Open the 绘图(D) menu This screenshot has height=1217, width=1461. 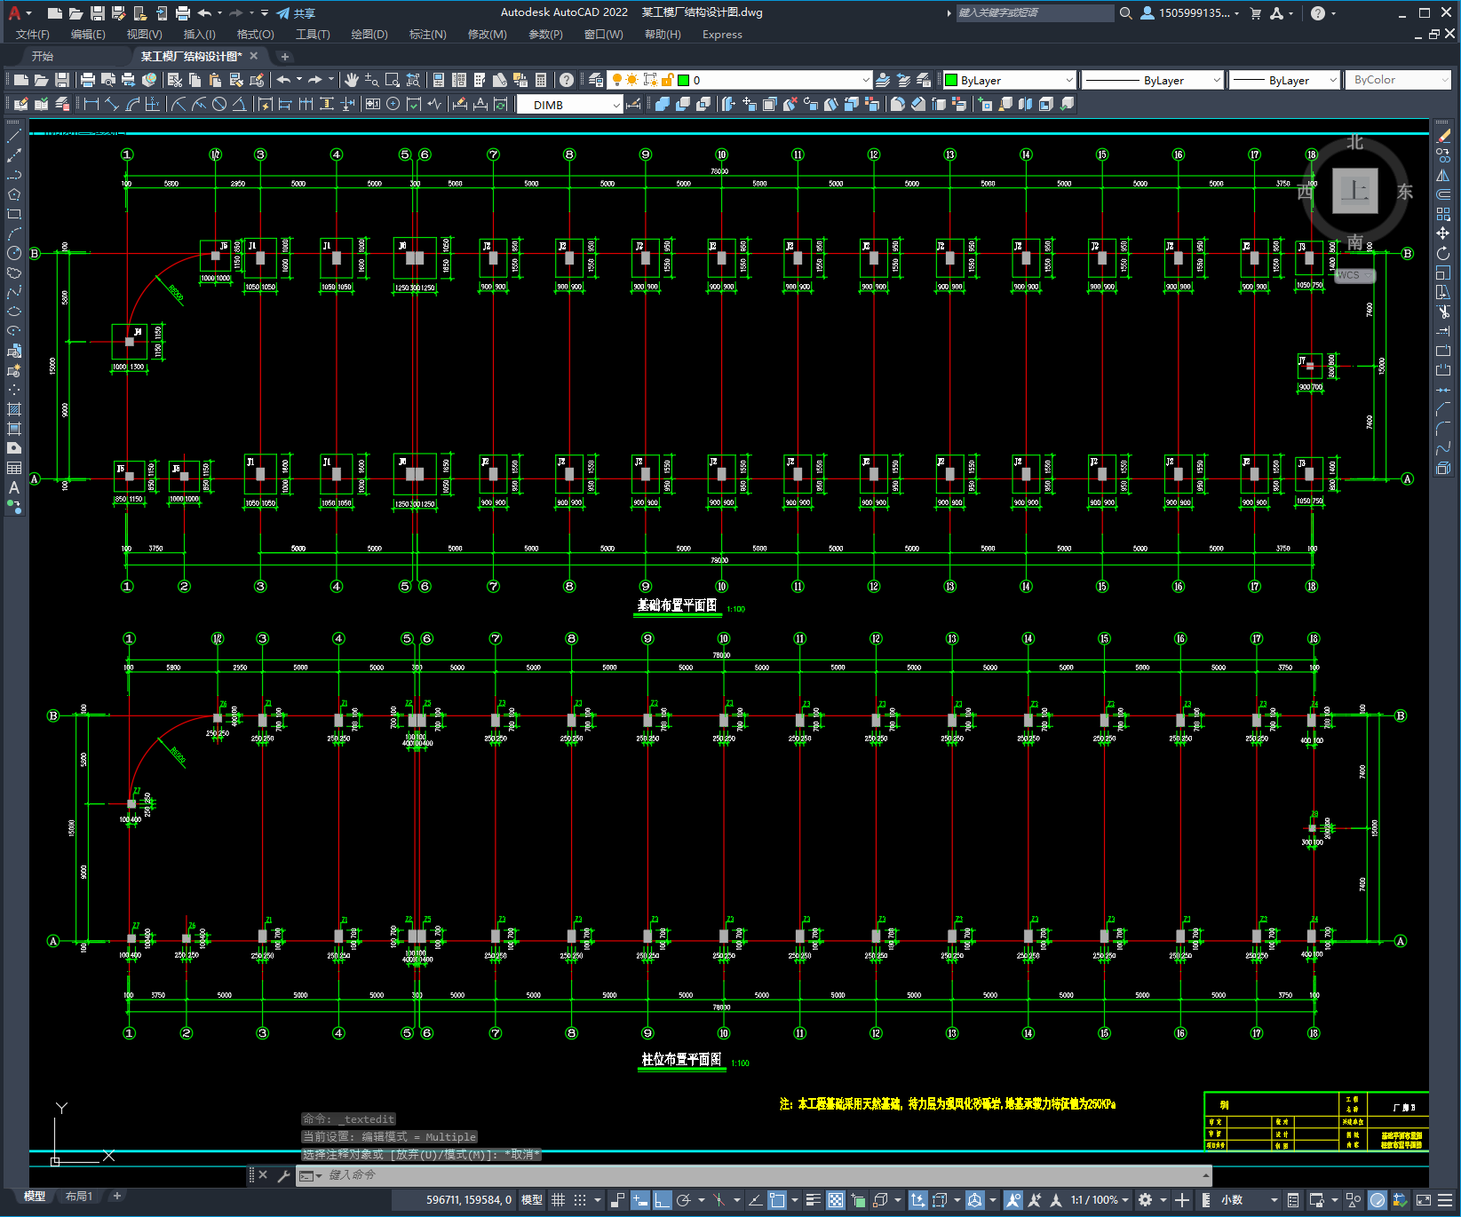[369, 35]
